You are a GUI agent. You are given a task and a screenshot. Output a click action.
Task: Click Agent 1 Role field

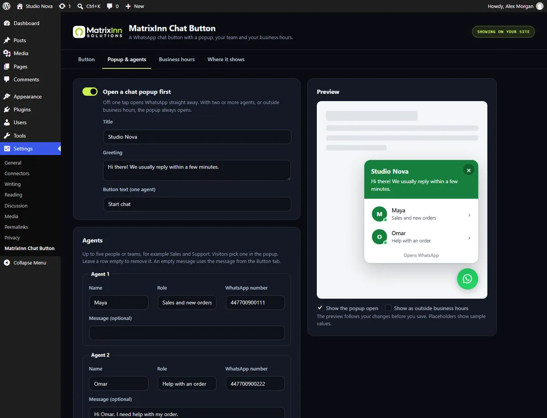coord(187,303)
